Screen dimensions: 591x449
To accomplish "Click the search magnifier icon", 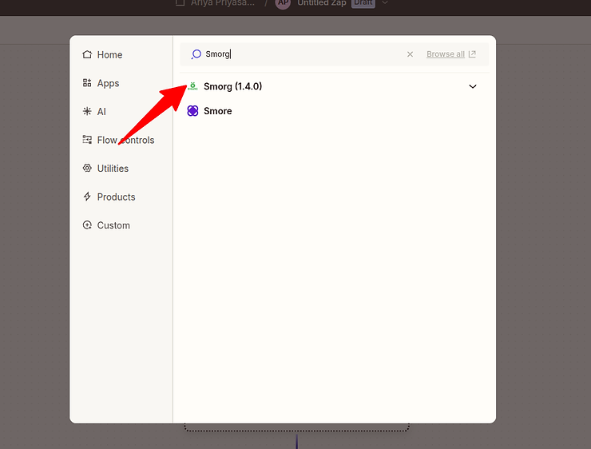I will pos(196,54).
